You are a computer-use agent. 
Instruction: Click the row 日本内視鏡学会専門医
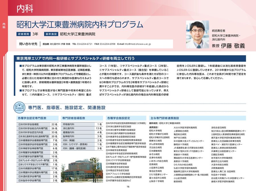tap(37, 169)
